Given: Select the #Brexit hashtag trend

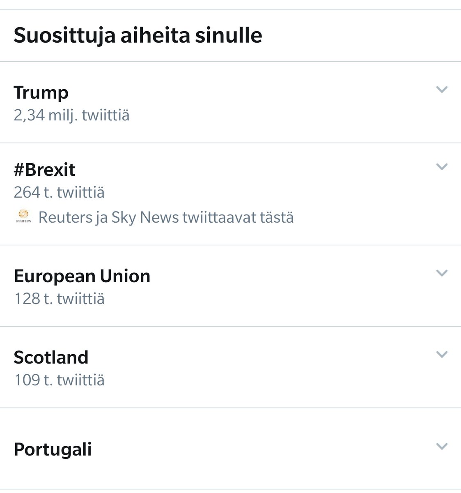Looking at the screenshot, I should point(44,170).
